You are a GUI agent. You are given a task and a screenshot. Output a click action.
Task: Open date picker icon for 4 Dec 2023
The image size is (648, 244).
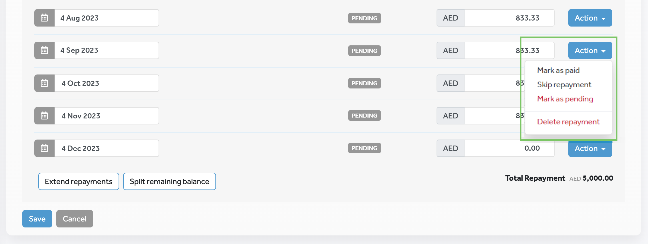tap(44, 148)
